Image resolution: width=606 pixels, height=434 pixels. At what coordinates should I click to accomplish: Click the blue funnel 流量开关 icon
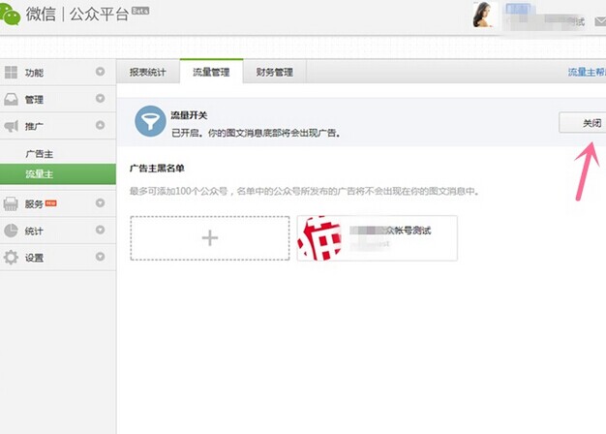point(149,122)
